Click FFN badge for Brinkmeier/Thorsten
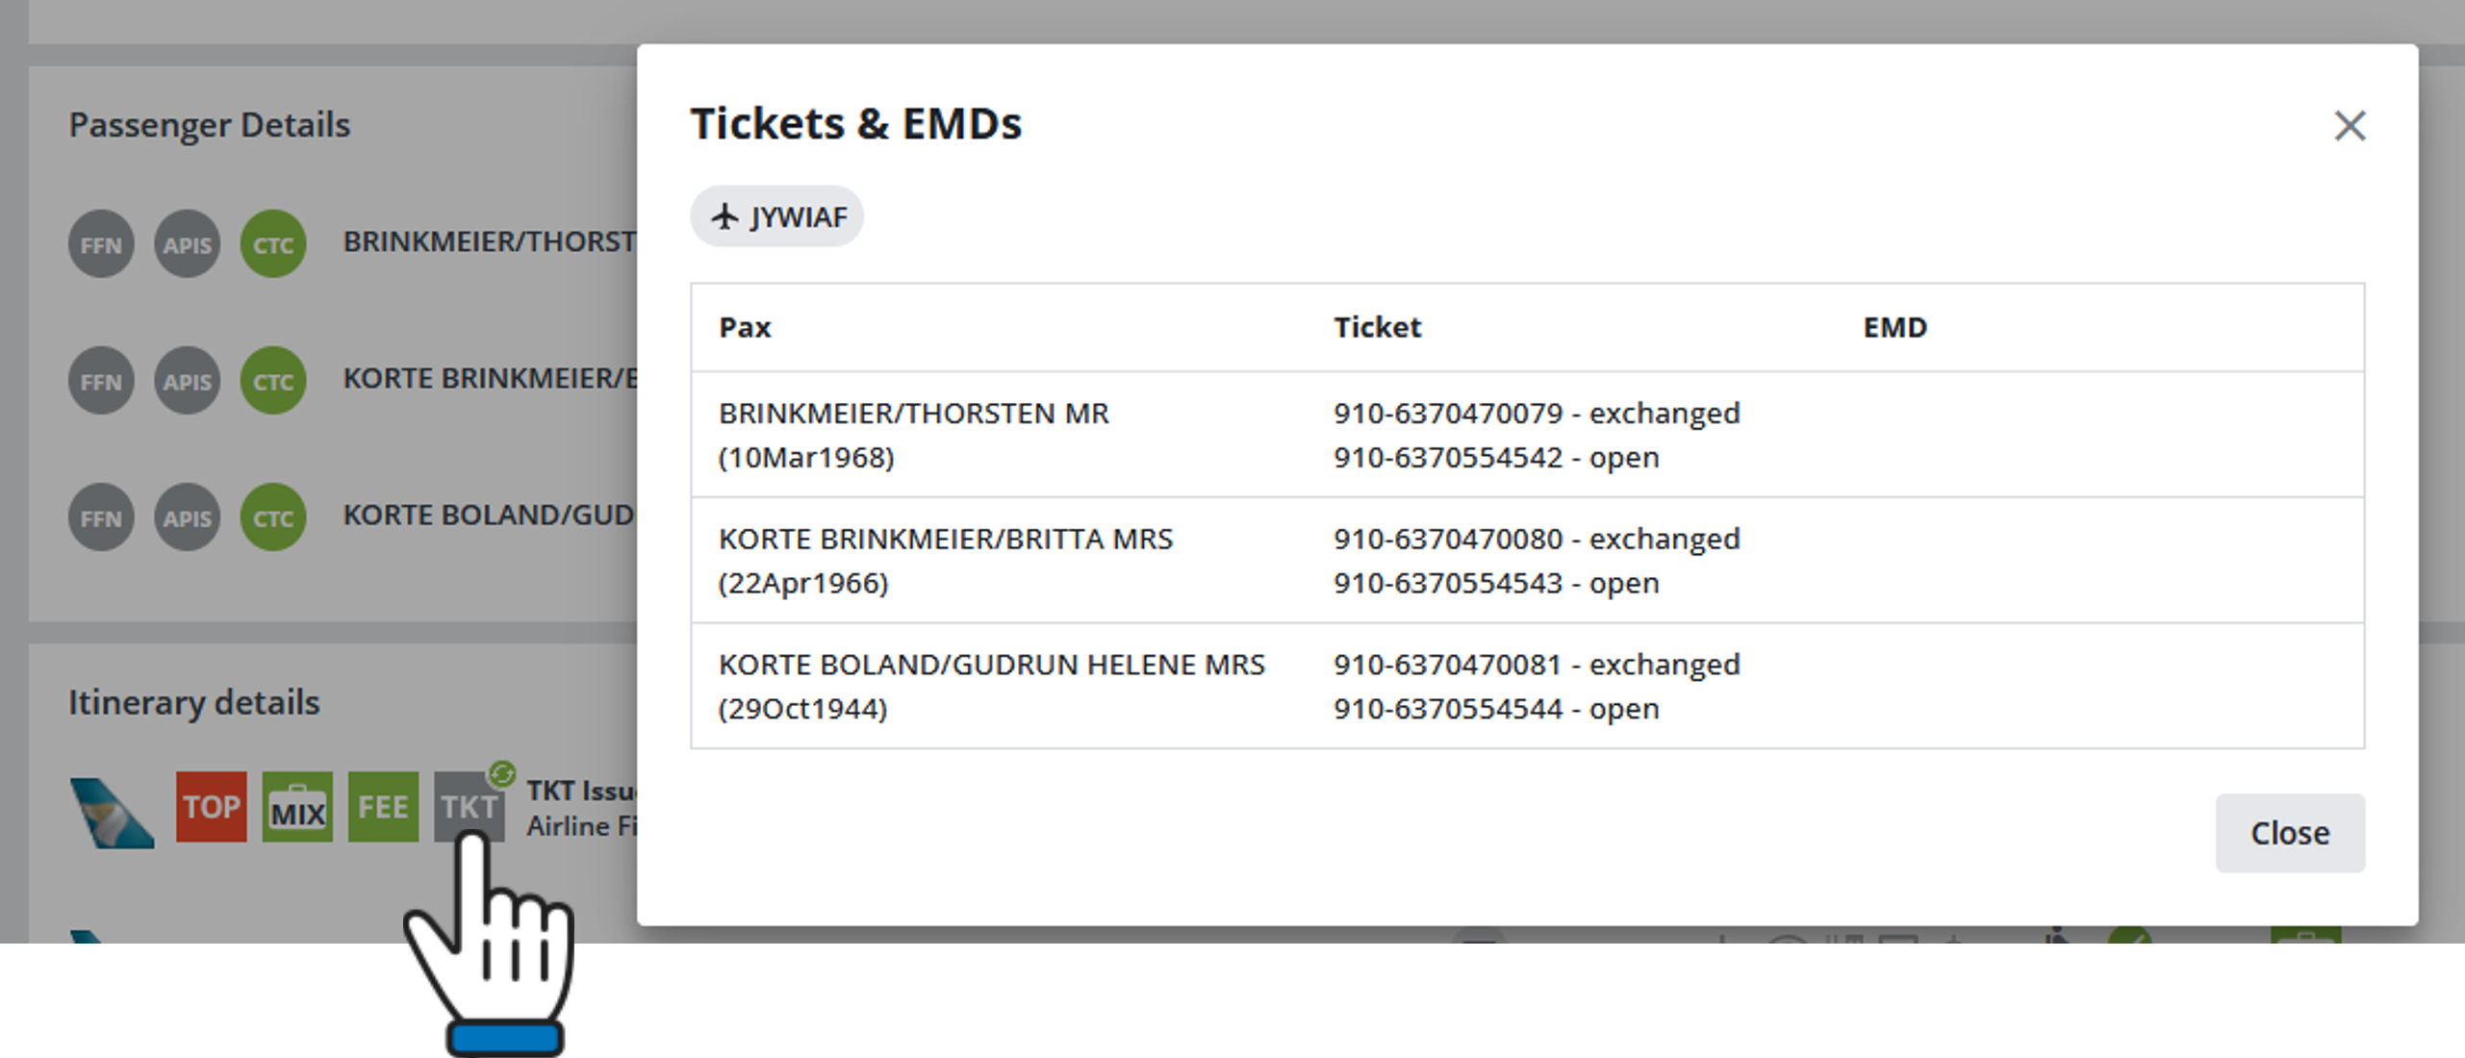This screenshot has width=2465, height=1058. pos(101,244)
